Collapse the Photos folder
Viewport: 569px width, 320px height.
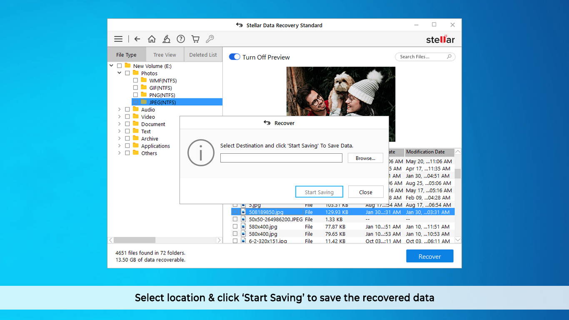point(120,72)
